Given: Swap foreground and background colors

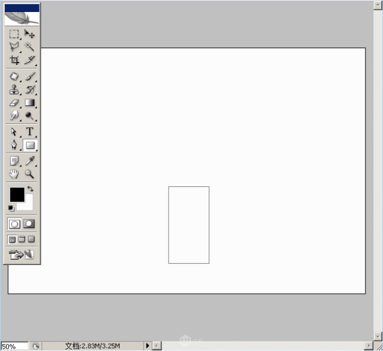Looking at the screenshot, I should [30, 189].
